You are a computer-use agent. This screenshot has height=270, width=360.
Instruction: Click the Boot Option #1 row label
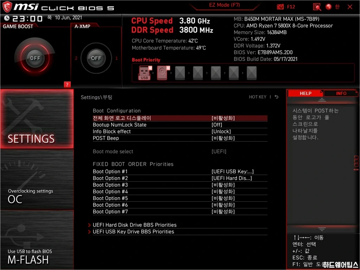110,172
